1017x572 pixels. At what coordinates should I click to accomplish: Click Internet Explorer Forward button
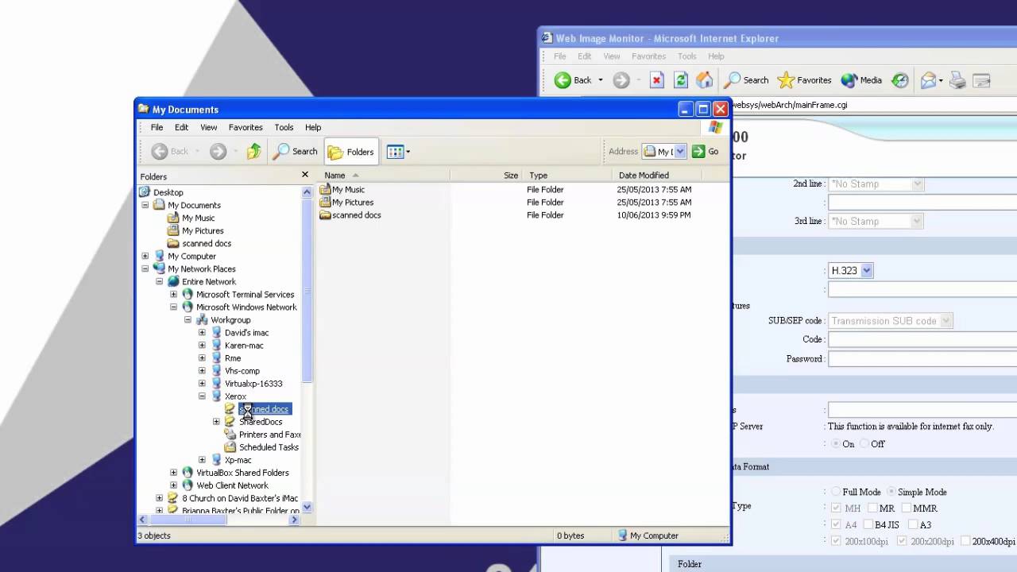pyautogui.click(x=621, y=80)
